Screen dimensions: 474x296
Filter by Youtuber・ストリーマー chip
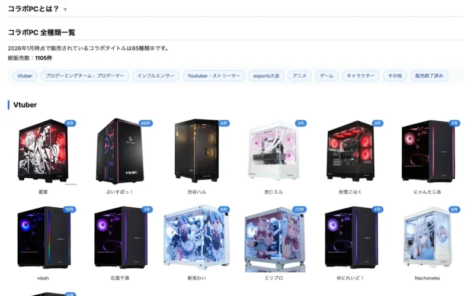pos(214,76)
